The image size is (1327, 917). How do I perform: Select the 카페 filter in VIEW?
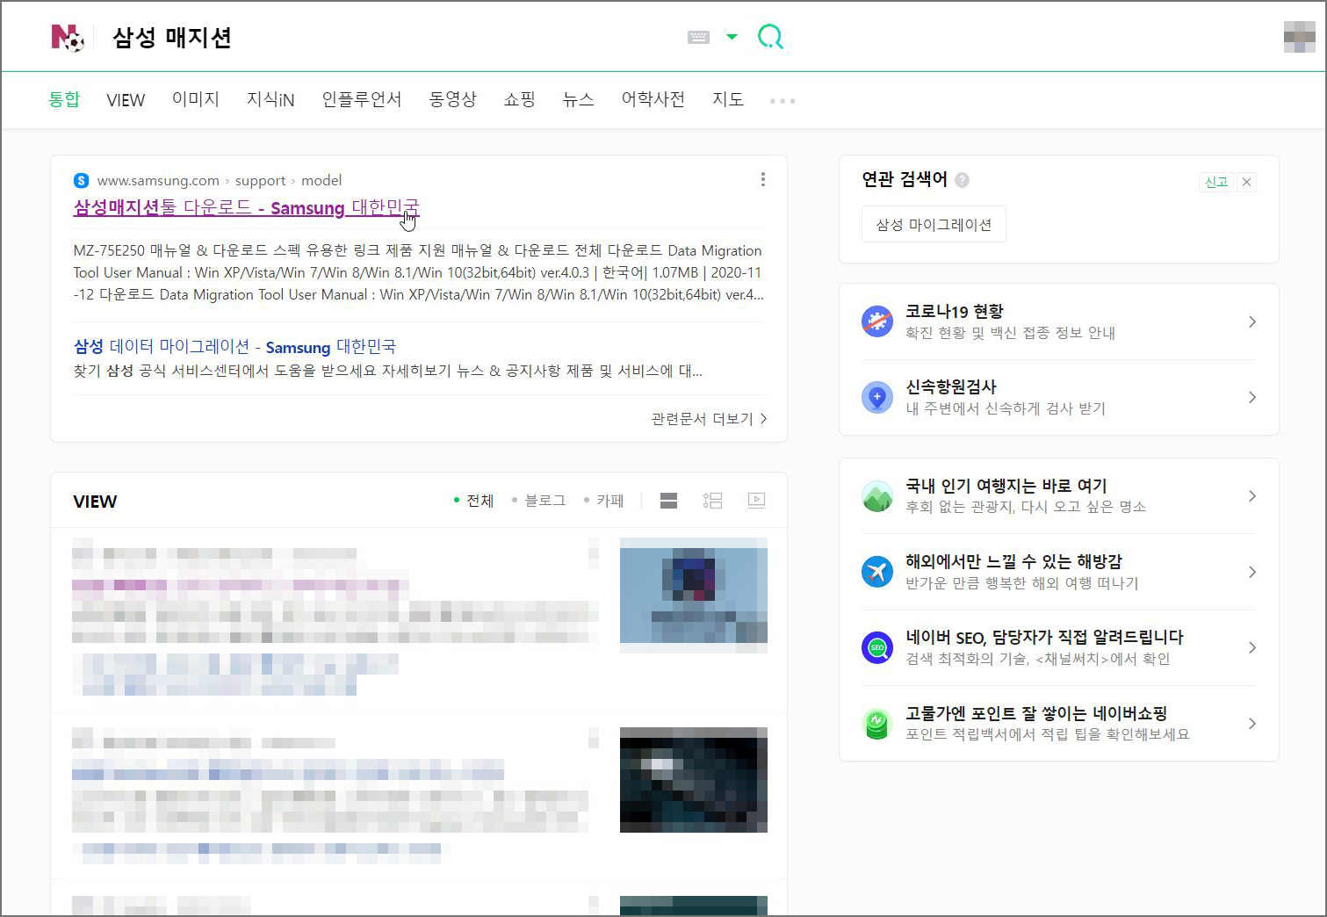pyautogui.click(x=604, y=501)
